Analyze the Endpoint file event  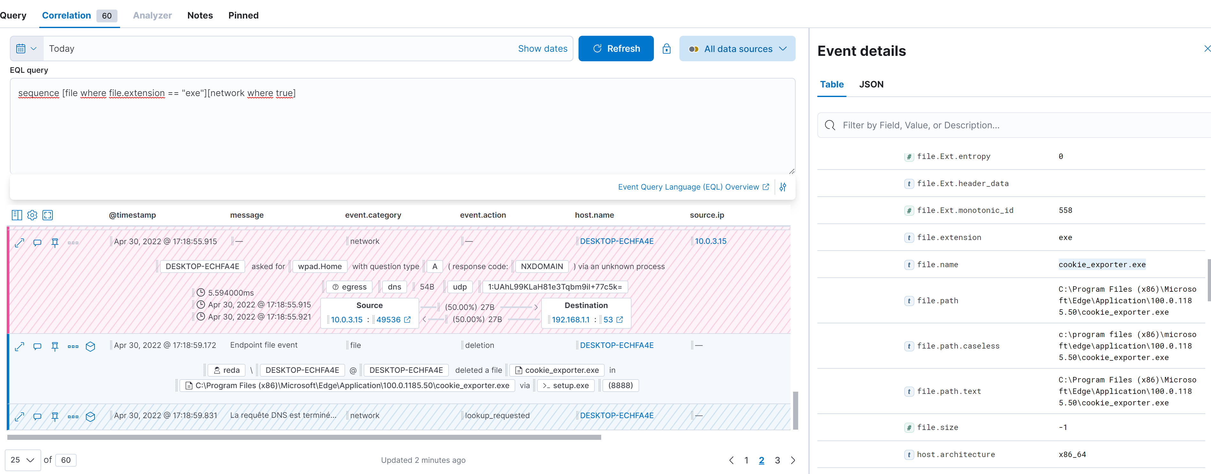pos(91,347)
